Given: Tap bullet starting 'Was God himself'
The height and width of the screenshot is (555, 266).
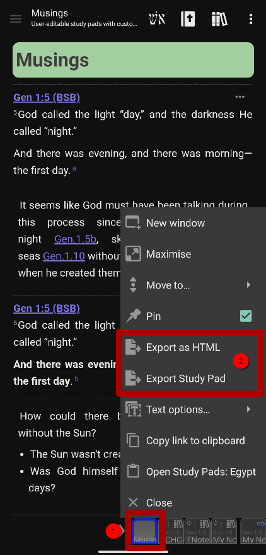Looking at the screenshot, I should click(75, 471).
